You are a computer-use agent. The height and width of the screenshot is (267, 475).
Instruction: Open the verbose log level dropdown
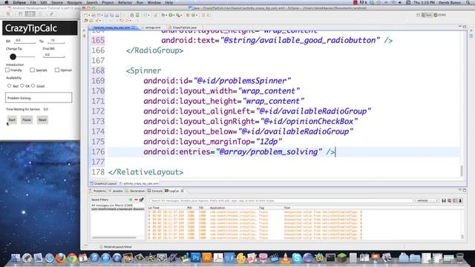[x=427, y=201]
